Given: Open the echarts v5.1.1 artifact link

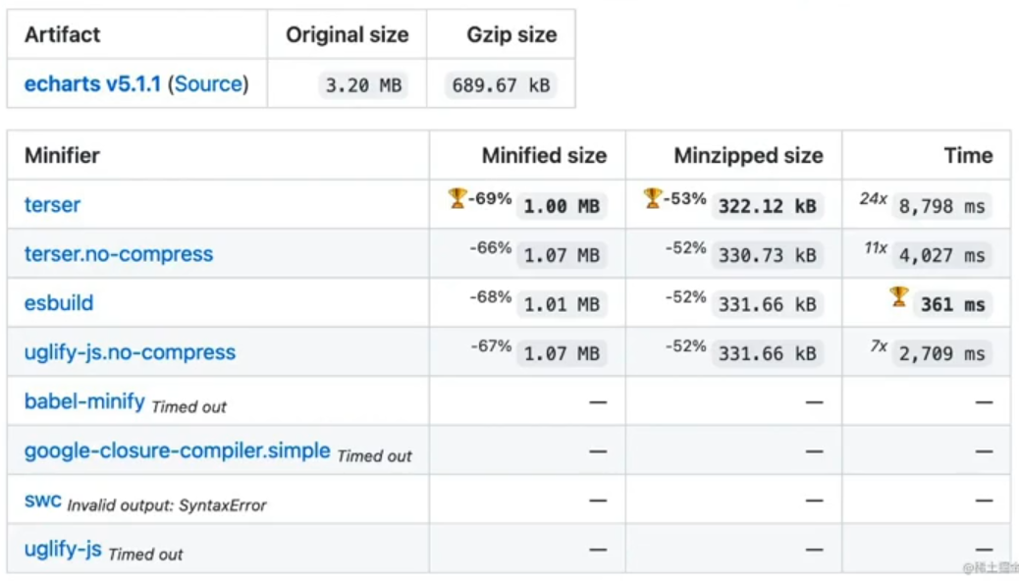Looking at the screenshot, I should [92, 84].
